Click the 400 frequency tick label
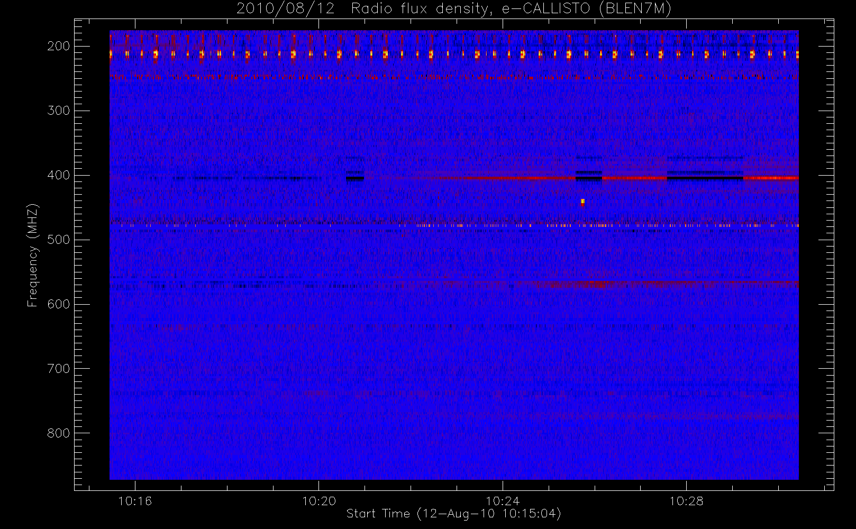The image size is (856, 529). [58, 175]
